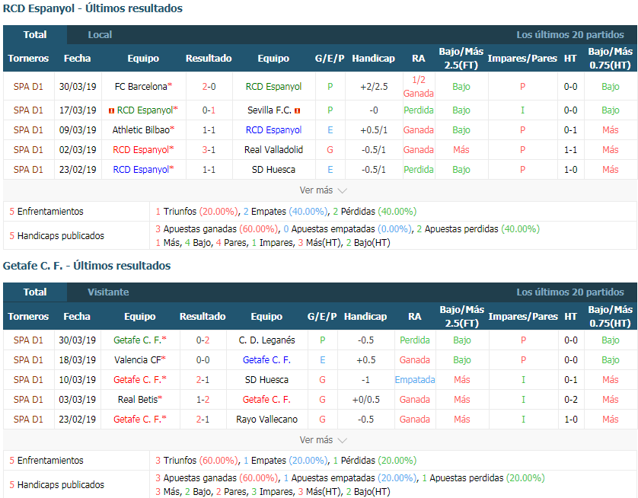Viewport: 638px width, 498px height.
Task: Click the date 09/03/19 in the Espanyol table
Action: 78,130
